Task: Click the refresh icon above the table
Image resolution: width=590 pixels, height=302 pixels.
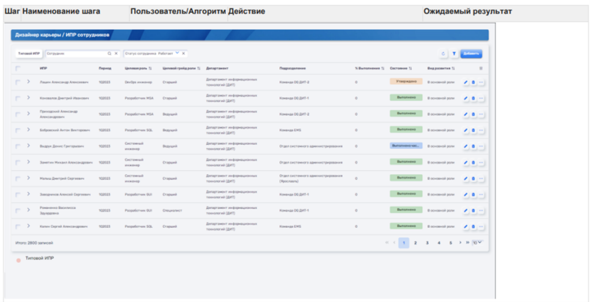Action: 443,53
